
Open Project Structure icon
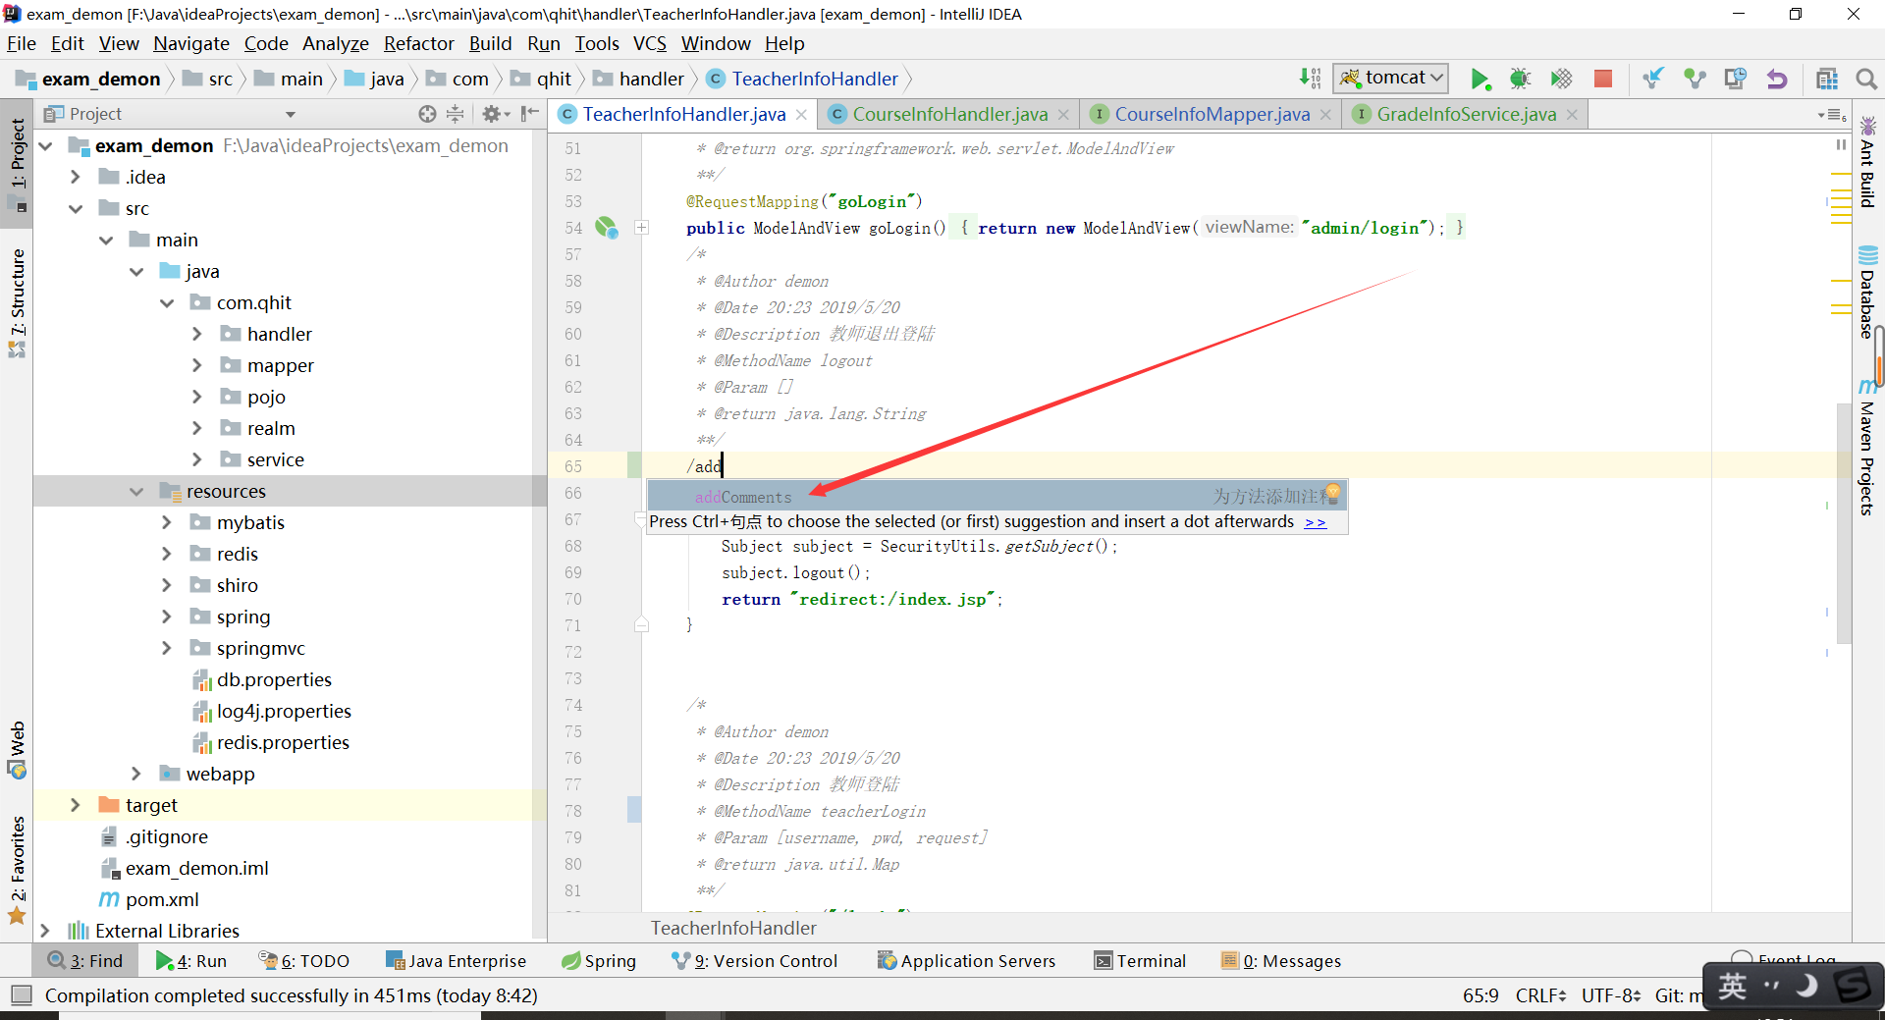(x=1827, y=79)
